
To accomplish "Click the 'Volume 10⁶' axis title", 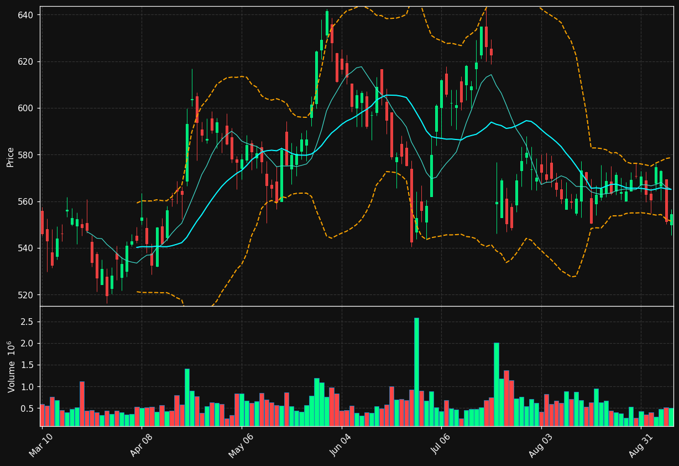I will (11, 366).
